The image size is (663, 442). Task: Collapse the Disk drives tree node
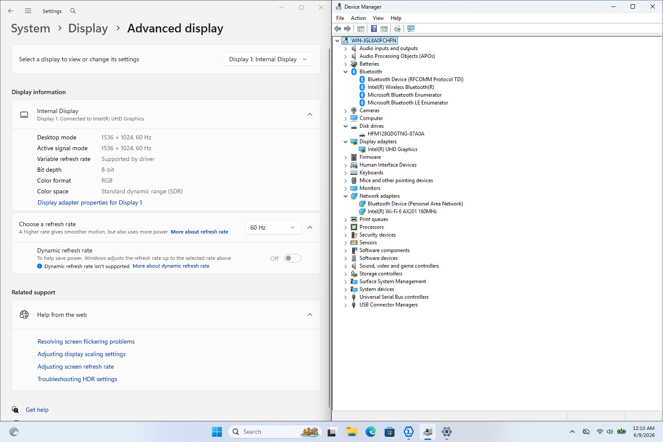[345, 126]
